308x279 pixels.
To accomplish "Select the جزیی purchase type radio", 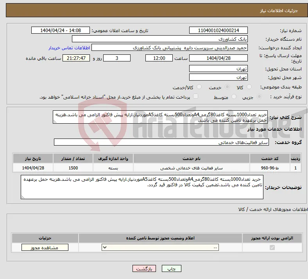I will 259,97.
